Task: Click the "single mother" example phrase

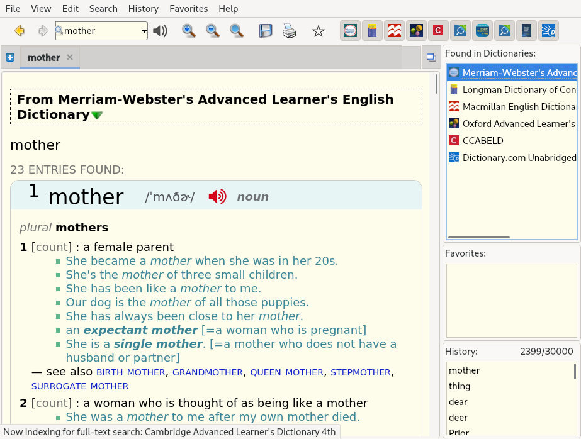Action: pos(158,344)
